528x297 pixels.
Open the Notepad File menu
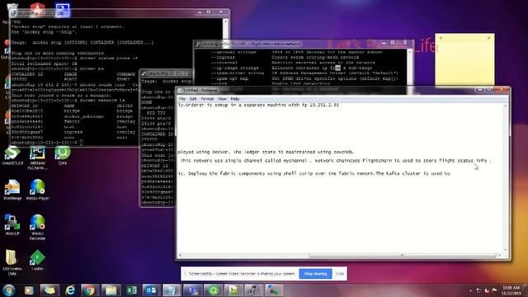coord(182,99)
